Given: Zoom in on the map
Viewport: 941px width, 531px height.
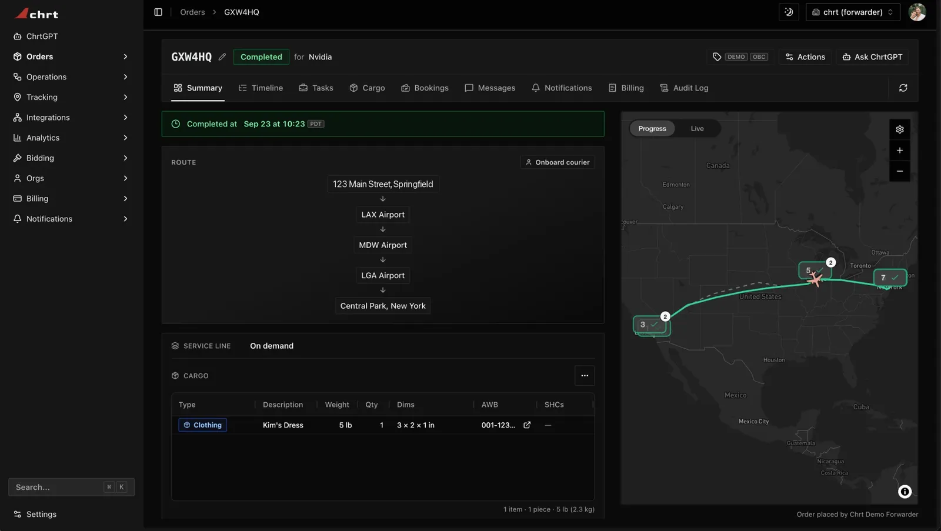Looking at the screenshot, I should (899, 151).
